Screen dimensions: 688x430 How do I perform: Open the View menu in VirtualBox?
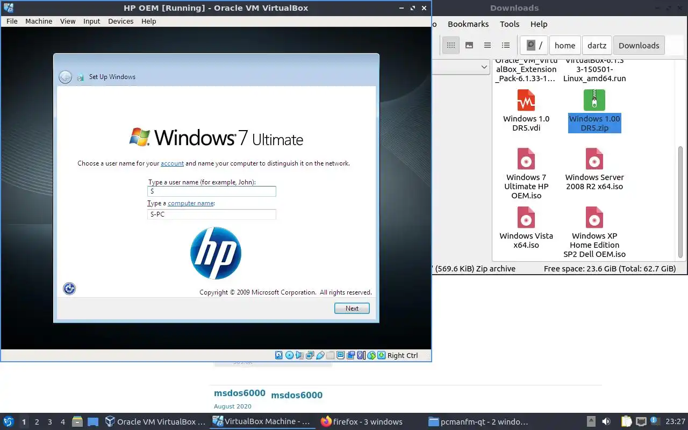pyautogui.click(x=68, y=21)
